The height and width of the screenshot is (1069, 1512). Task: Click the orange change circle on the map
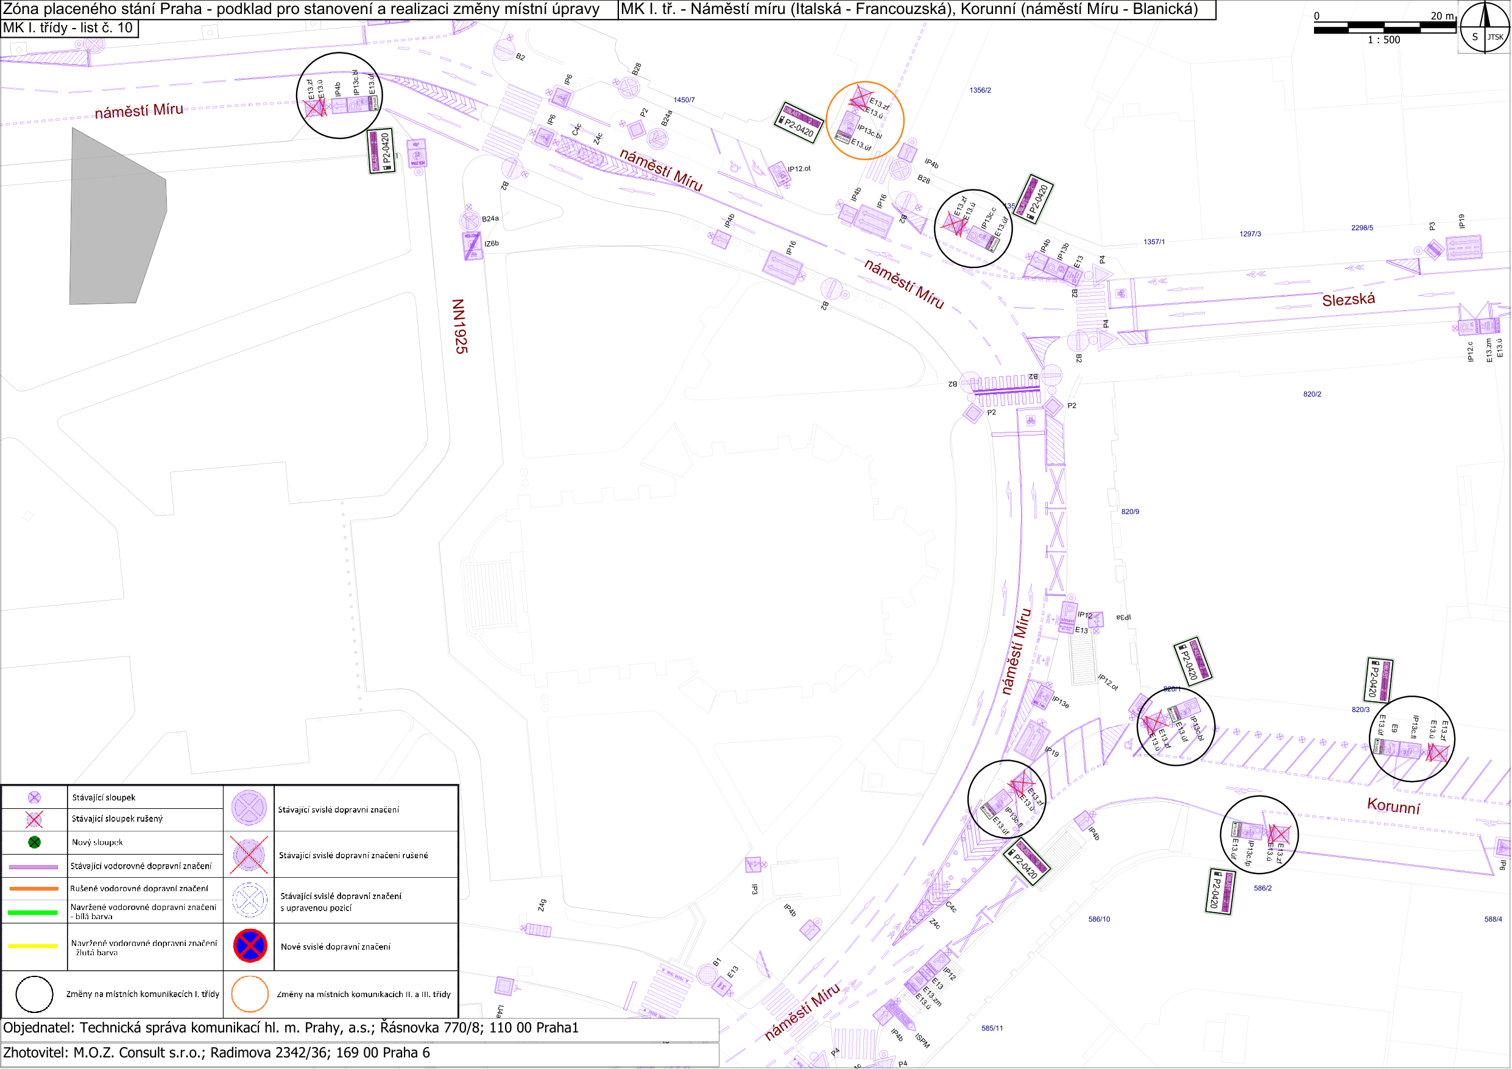tap(864, 121)
